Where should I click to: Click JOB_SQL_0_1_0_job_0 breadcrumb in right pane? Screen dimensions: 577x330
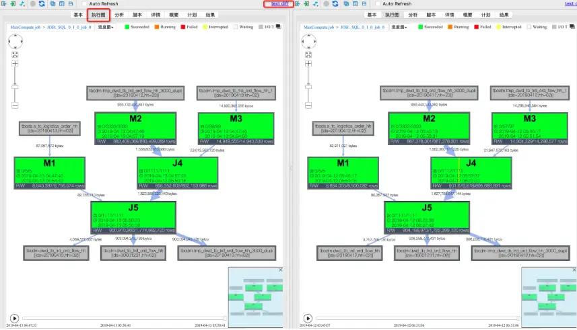pos(362,27)
